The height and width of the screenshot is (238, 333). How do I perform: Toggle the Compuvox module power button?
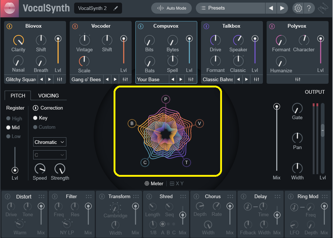pos(141,26)
